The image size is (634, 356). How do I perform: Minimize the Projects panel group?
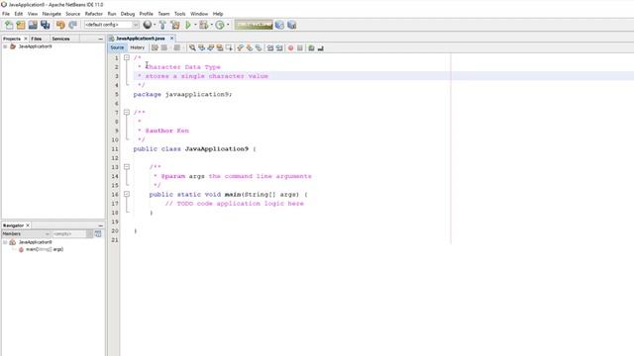101,39
